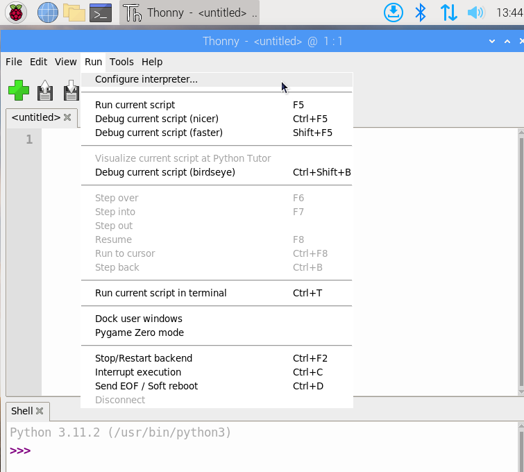
Task: Select the Thonny taskbar window button
Action: coord(189,12)
